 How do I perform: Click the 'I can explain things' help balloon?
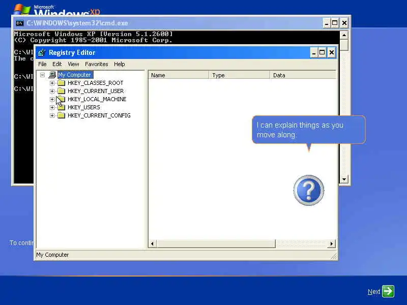point(309,130)
